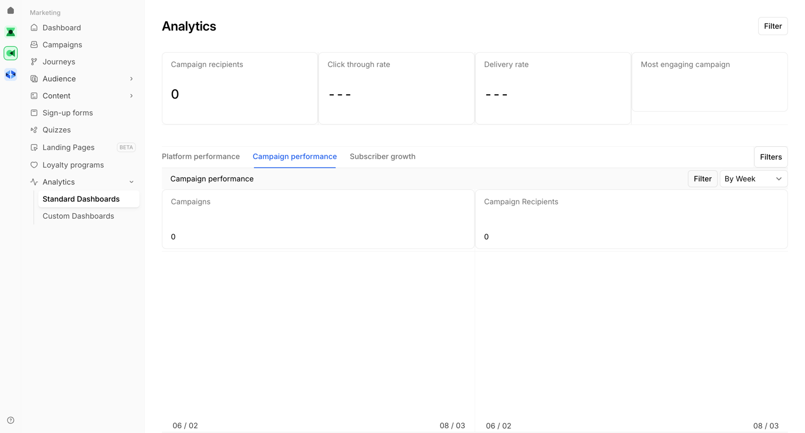Click the Marketing section label in sidebar
805x433 pixels.
(45, 12)
